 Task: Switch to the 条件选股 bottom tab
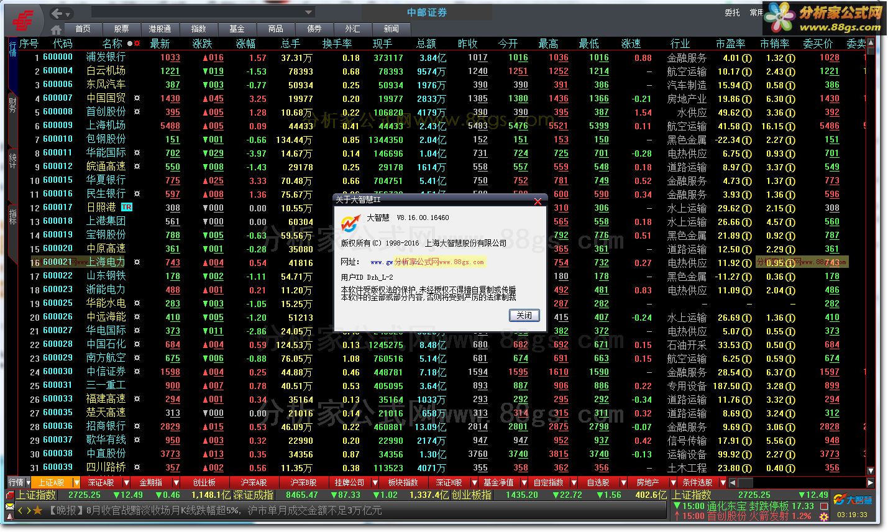[698, 483]
